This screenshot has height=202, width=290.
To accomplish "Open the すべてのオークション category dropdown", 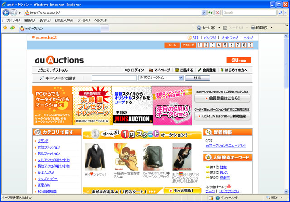I will click(160, 78).
